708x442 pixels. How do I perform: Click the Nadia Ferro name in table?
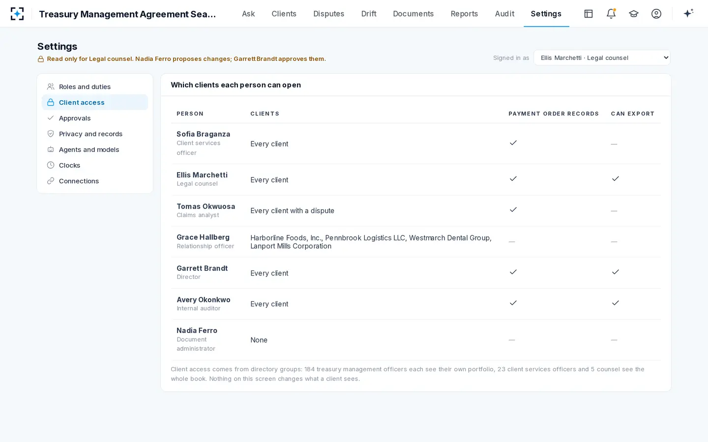(197, 331)
